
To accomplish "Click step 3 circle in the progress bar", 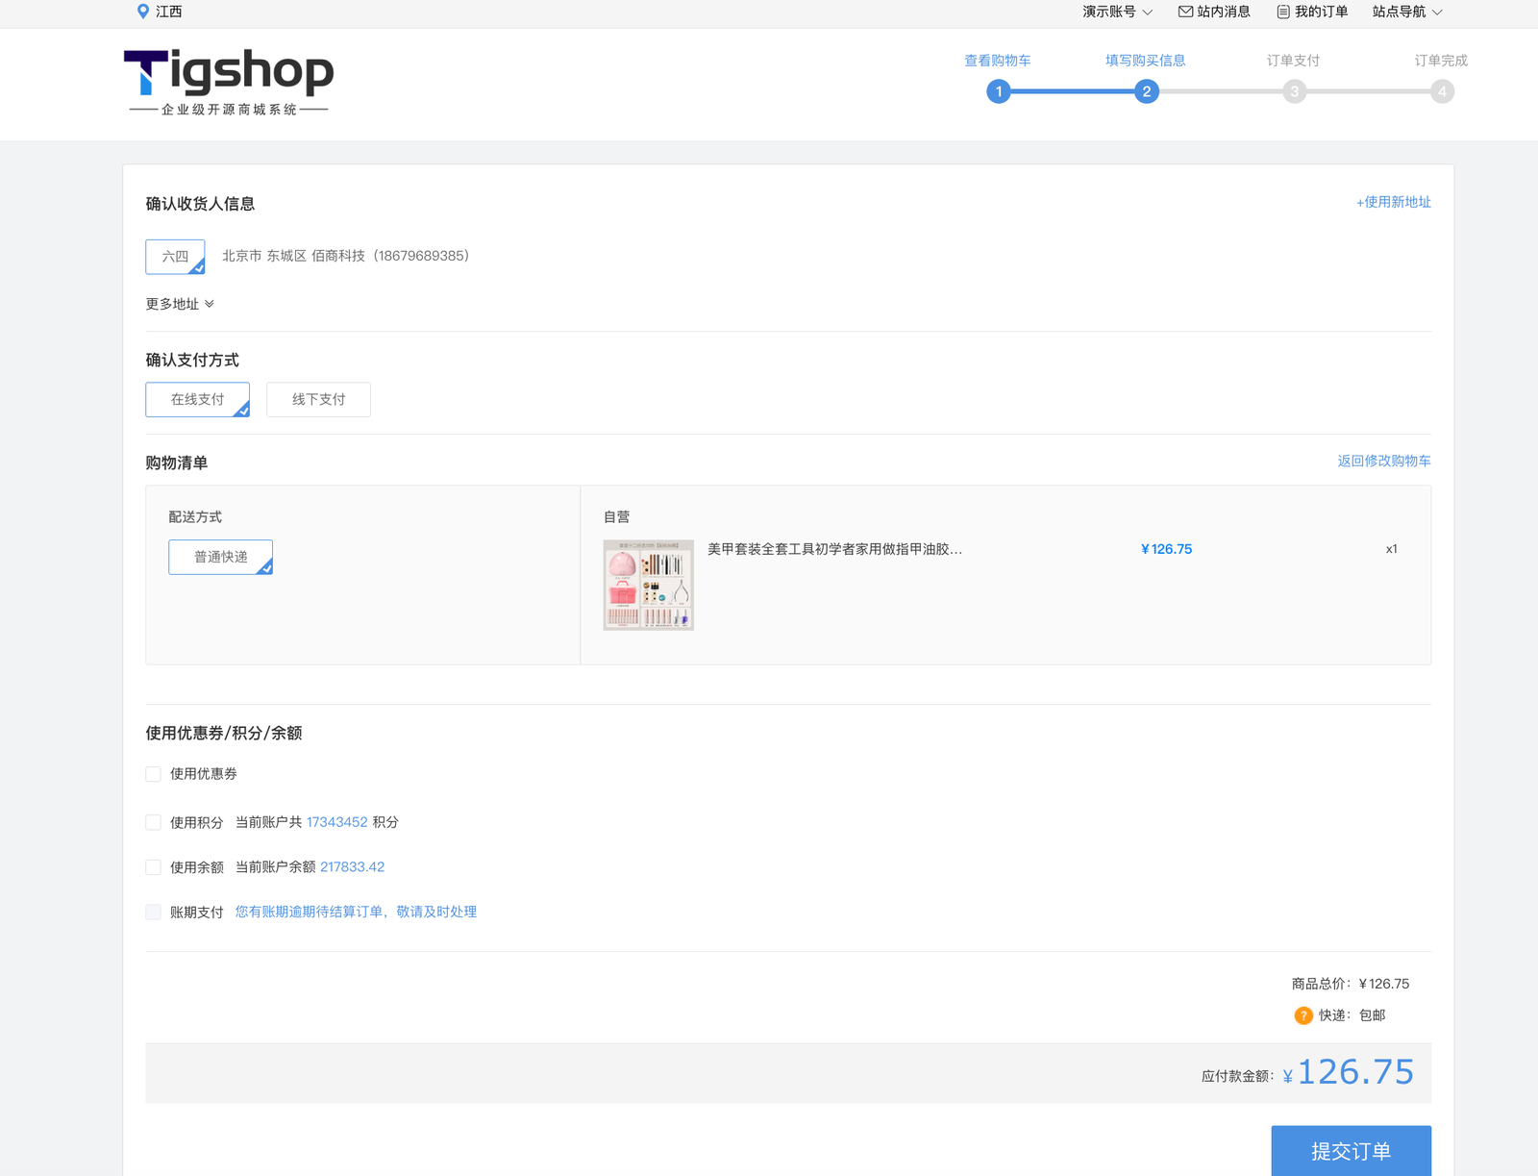I will [x=1294, y=92].
